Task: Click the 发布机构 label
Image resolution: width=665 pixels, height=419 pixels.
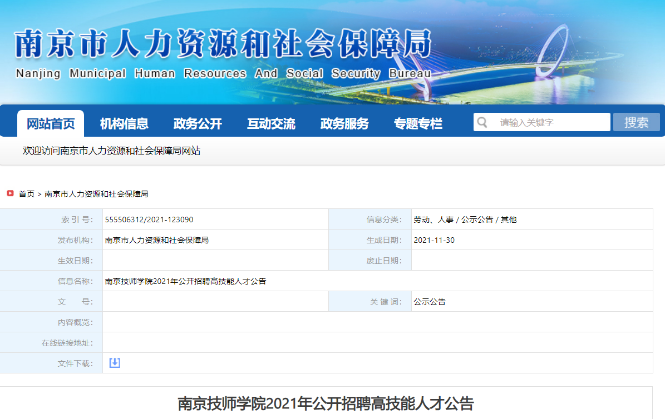Action: [75, 240]
